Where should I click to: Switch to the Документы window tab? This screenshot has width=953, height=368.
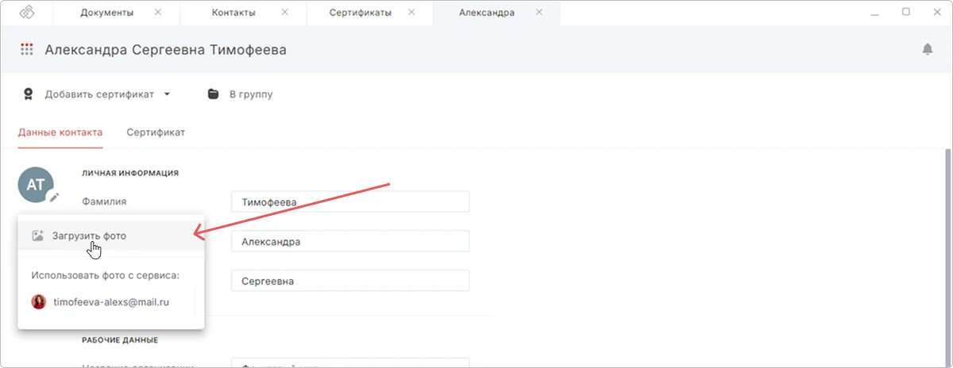tap(107, 13)
